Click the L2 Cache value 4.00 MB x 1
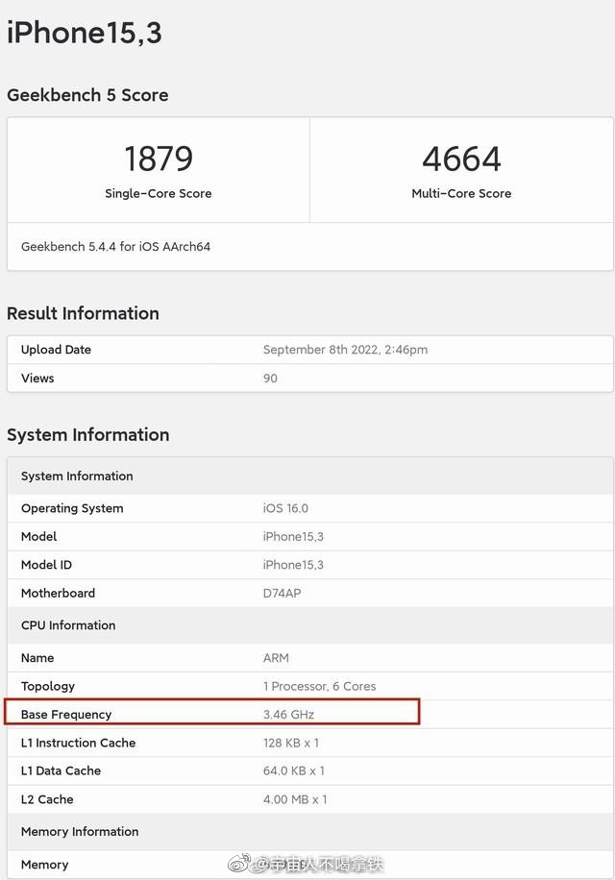The image size is (615, 880). (x=294, y=799)
